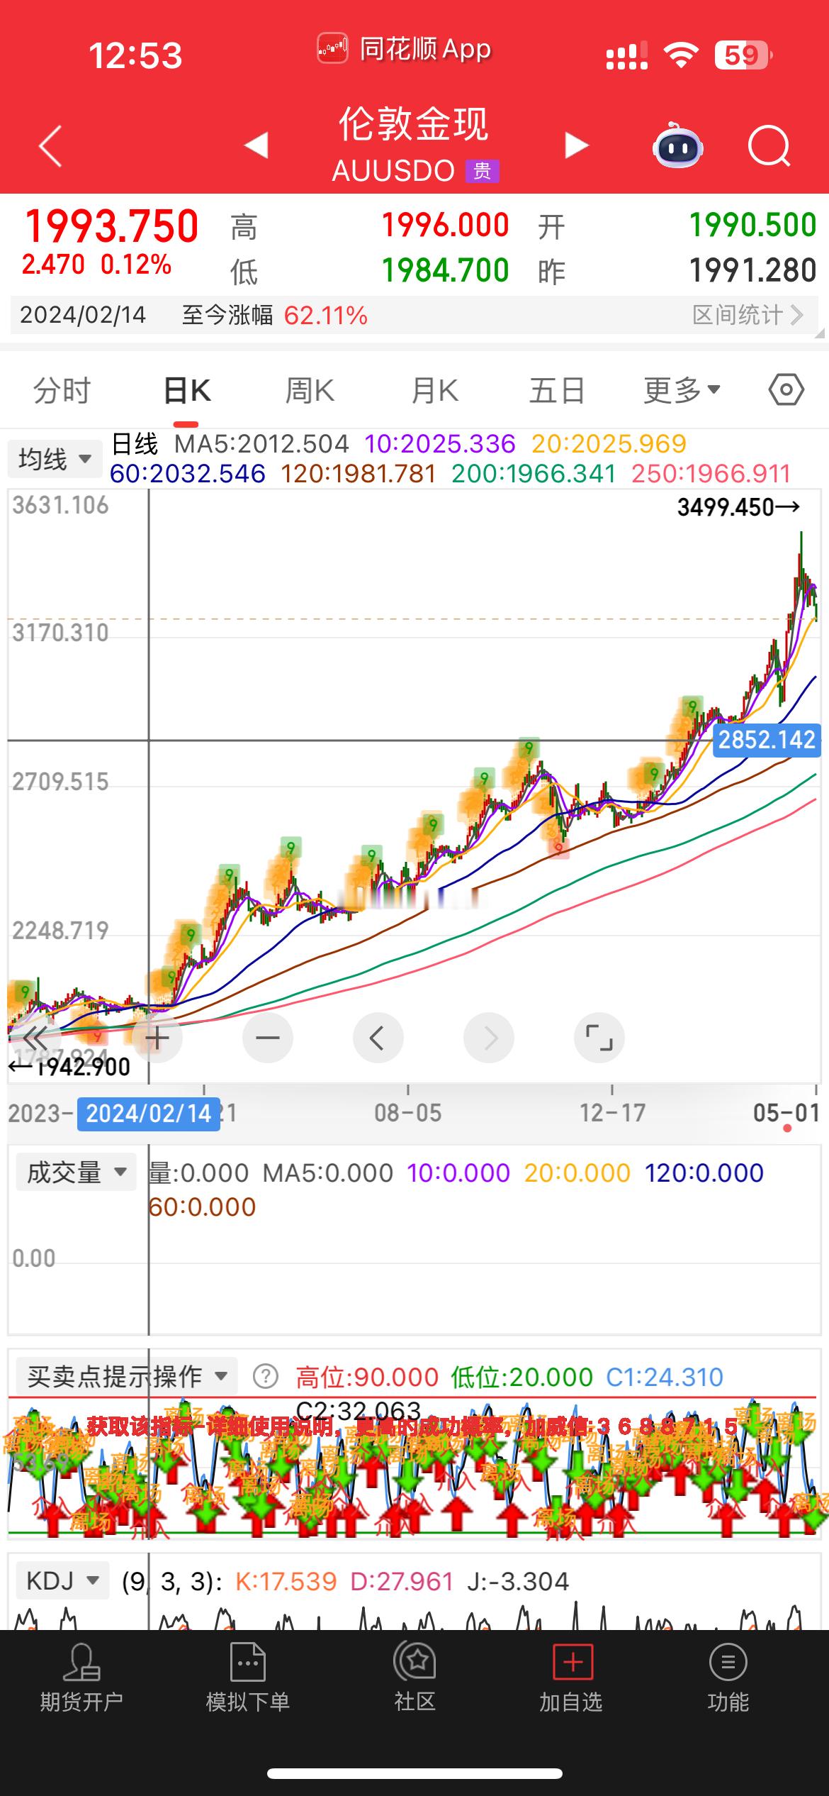829x1796 pixels.
Task: Select the 月K tab
Action: pyautogui.click(x=434, y=391)
